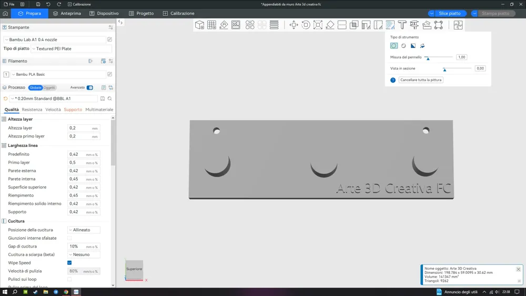526x296 pixels.
Task: Reset the modified process preset
Action: coord(5,98)
